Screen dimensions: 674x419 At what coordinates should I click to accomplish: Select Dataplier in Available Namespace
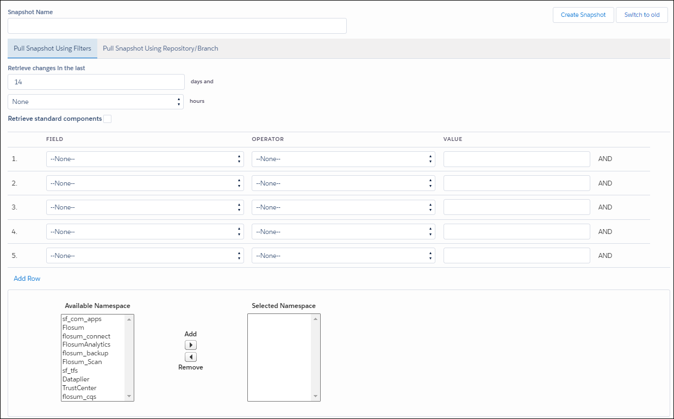point(93,379)
